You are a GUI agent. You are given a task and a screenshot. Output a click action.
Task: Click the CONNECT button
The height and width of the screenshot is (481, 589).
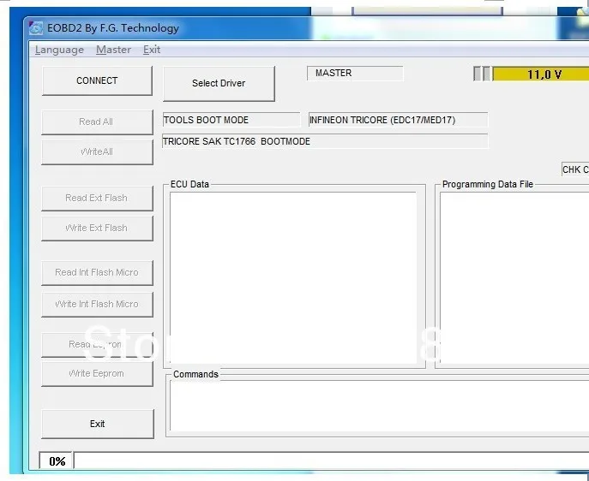click(x=97, y=80)
